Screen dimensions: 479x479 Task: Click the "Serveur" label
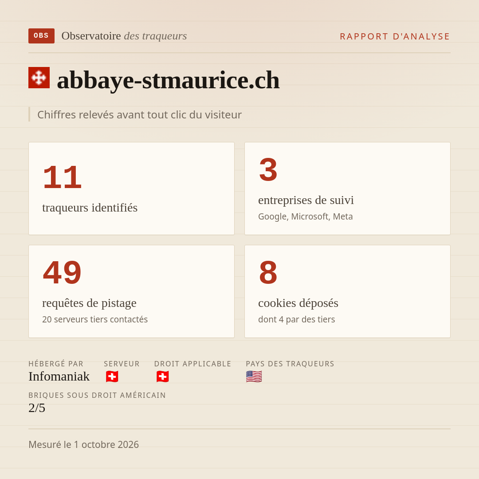pyautogui.click(x=122, y=364)
